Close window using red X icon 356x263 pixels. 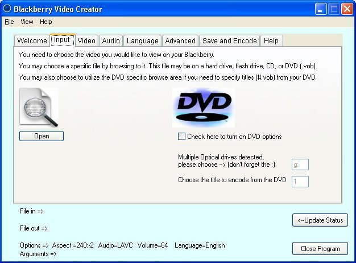click(347, 9)
